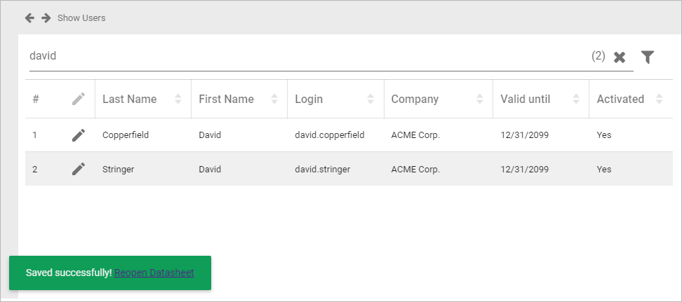The height and width of the screenshot is (302, 682).
Task: Click edit pencil for Stringer row
Action: pos(79,169)
